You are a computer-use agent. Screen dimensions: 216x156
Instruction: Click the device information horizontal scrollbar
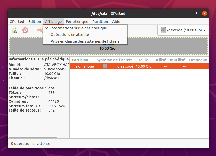[33, 137]
